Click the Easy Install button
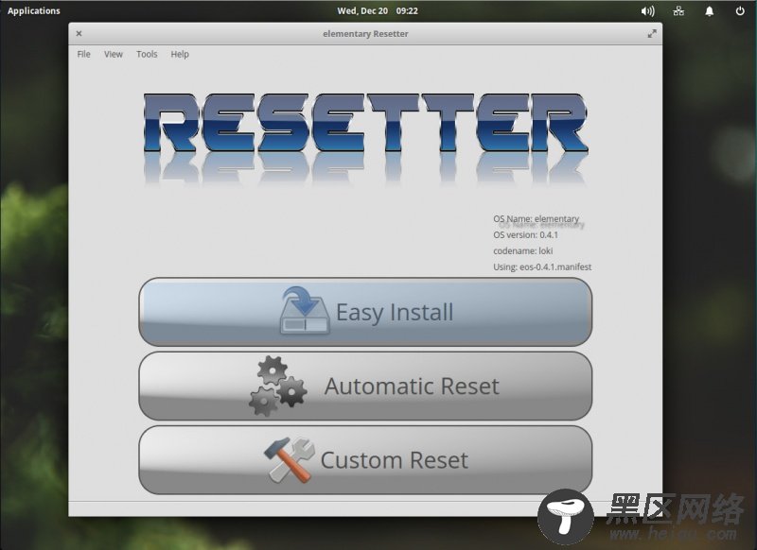 365,312
